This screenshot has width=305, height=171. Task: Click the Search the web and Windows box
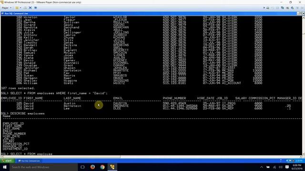[x=43, y=167]
